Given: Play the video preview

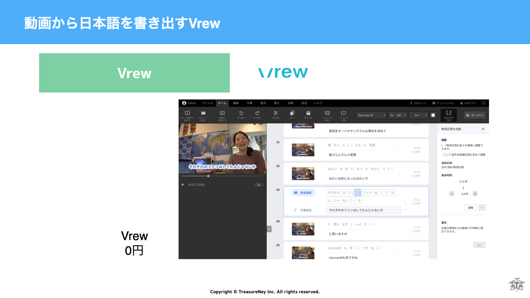Looking at the screenshot, I should tap(183, 185).
